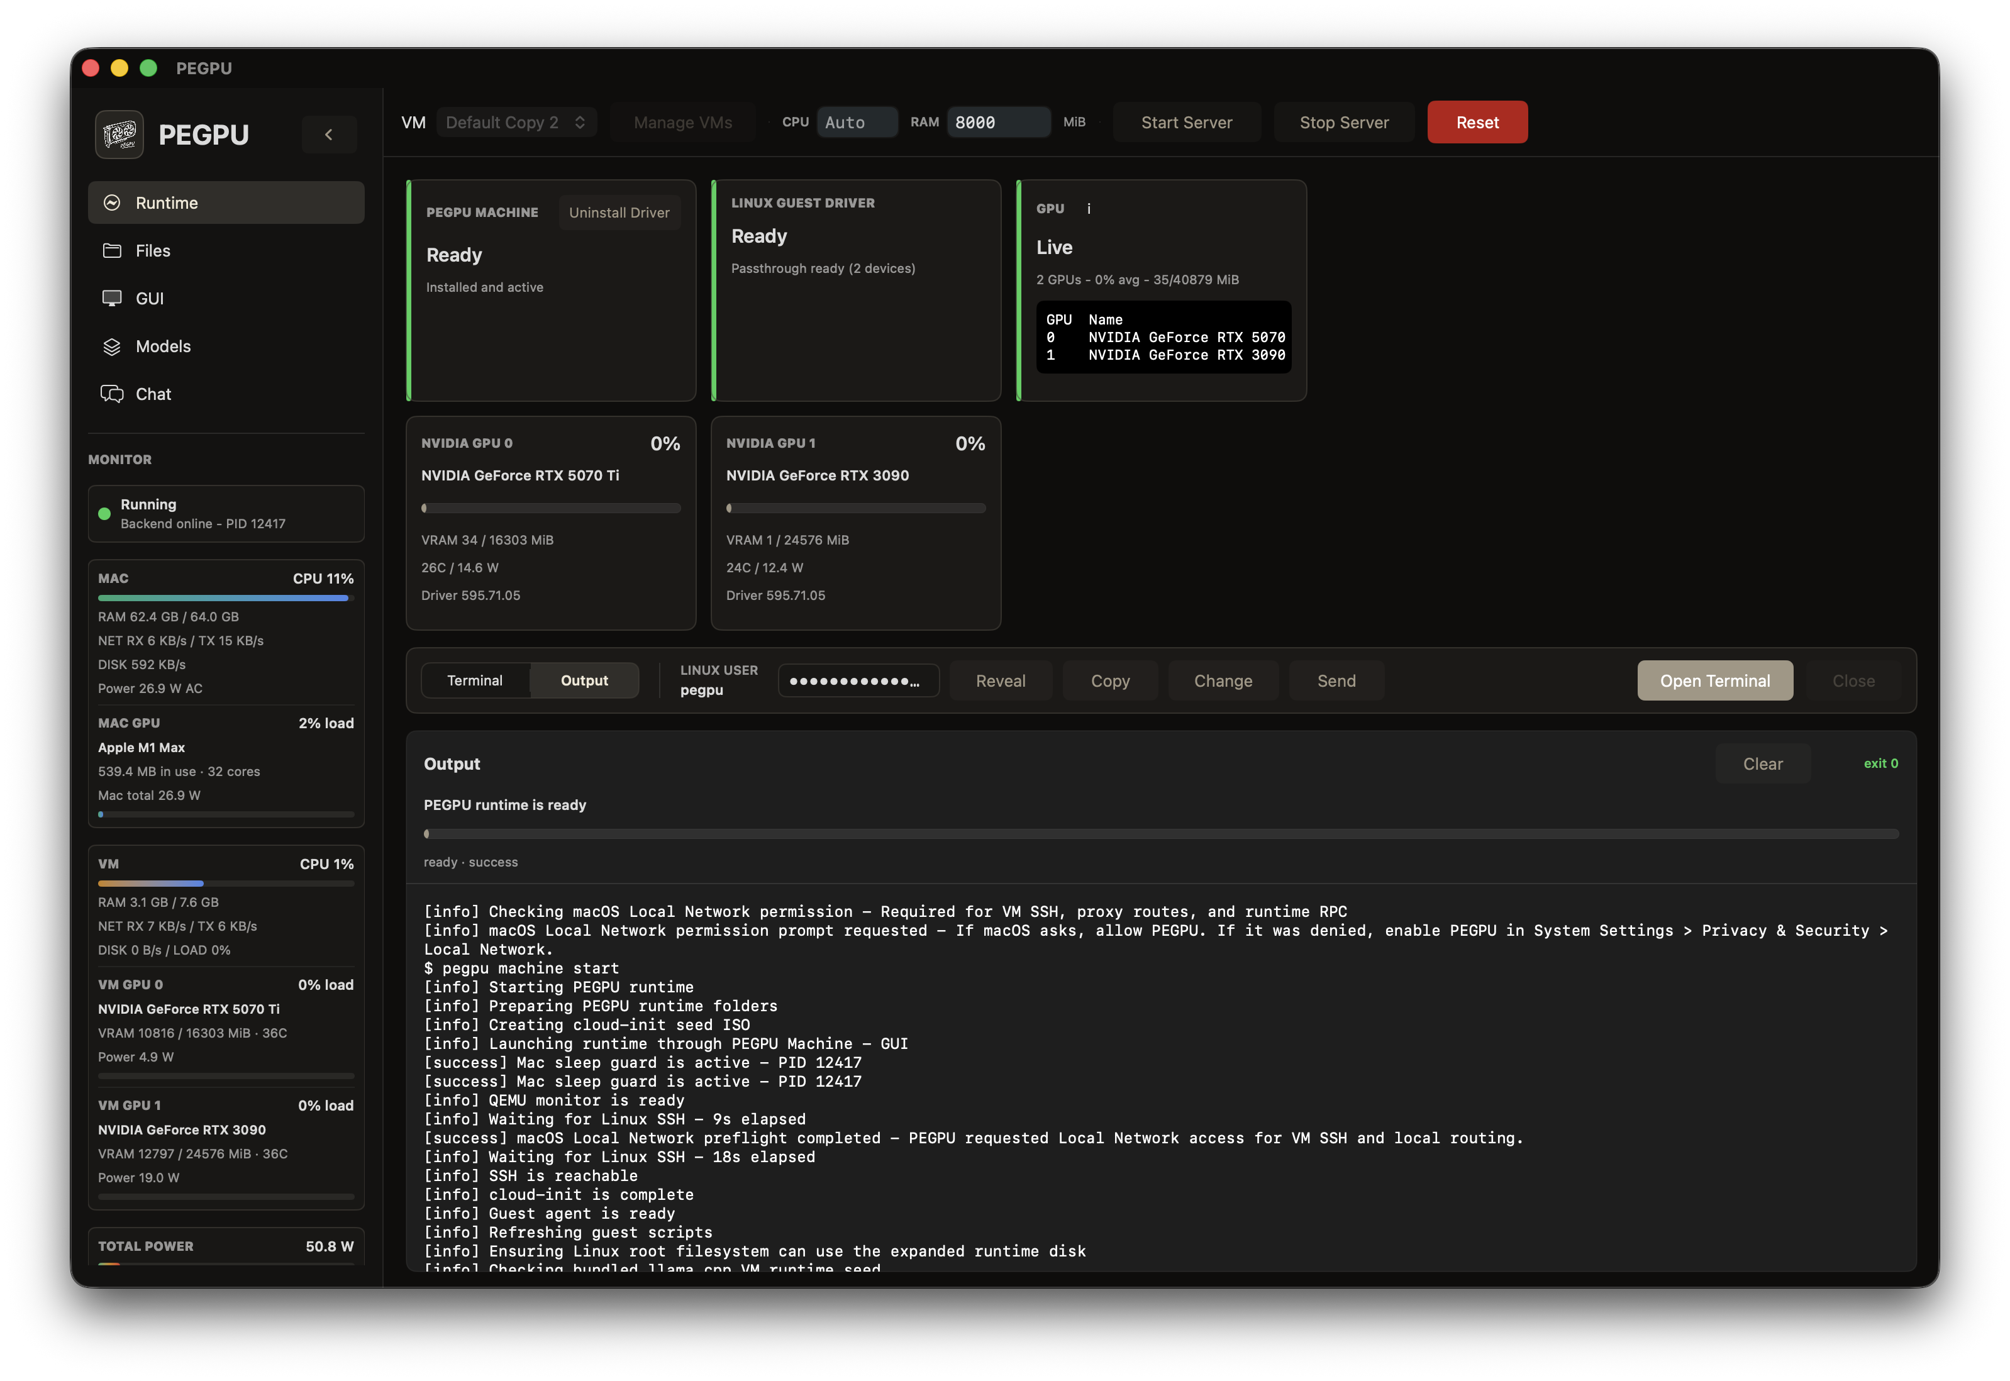Click the 'PEGPU runtime is ready' heading

pyautogui.click(x=504, y=805)
